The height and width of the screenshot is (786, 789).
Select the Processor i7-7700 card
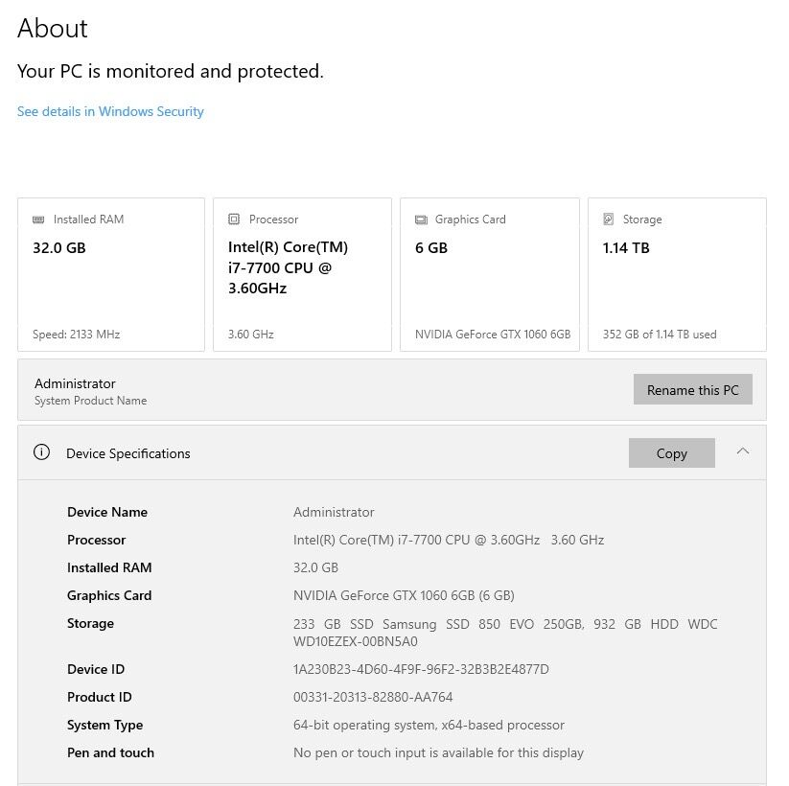coord(302,275)
